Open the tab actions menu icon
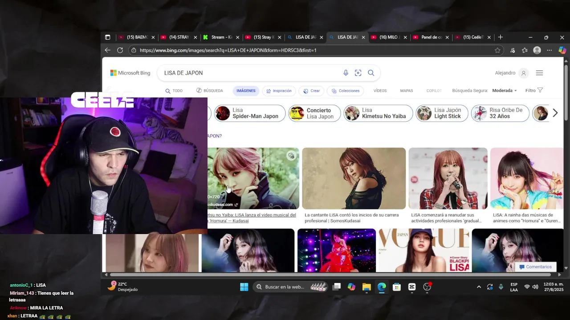This screenshot has height=320, width=570. pyautogui.click(x=107, y=37)
